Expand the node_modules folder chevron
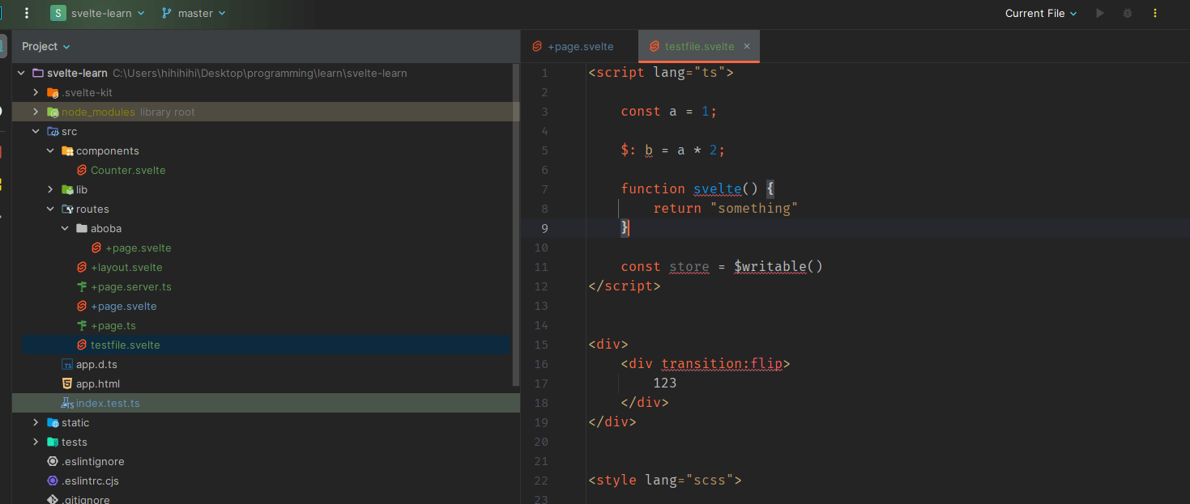This screenshot has height=504, width=1190. [x=36, y=112]
